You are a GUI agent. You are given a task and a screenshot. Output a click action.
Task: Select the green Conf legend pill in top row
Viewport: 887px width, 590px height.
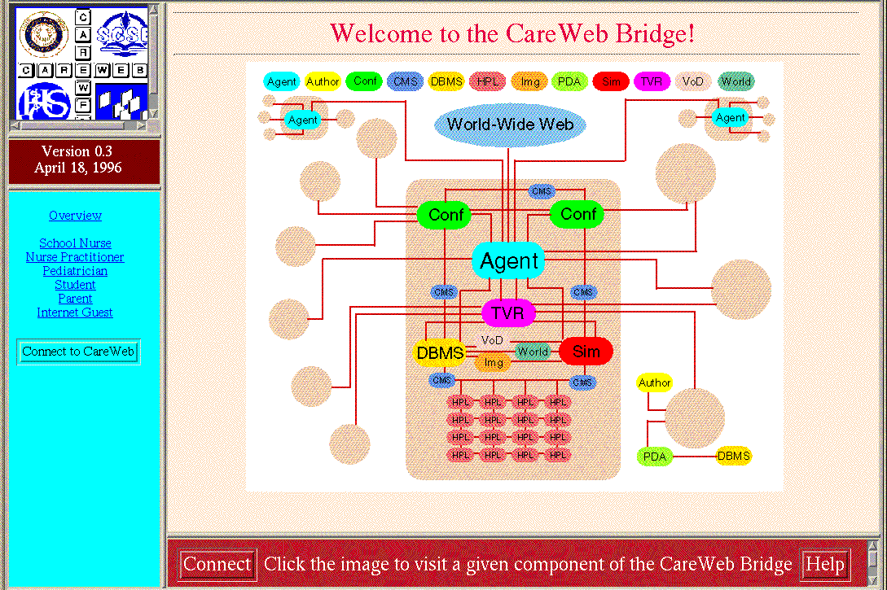[x=365, y=81]
